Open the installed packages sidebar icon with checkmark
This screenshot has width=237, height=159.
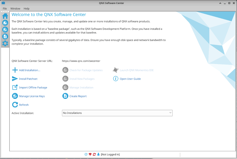click(5, 23)
